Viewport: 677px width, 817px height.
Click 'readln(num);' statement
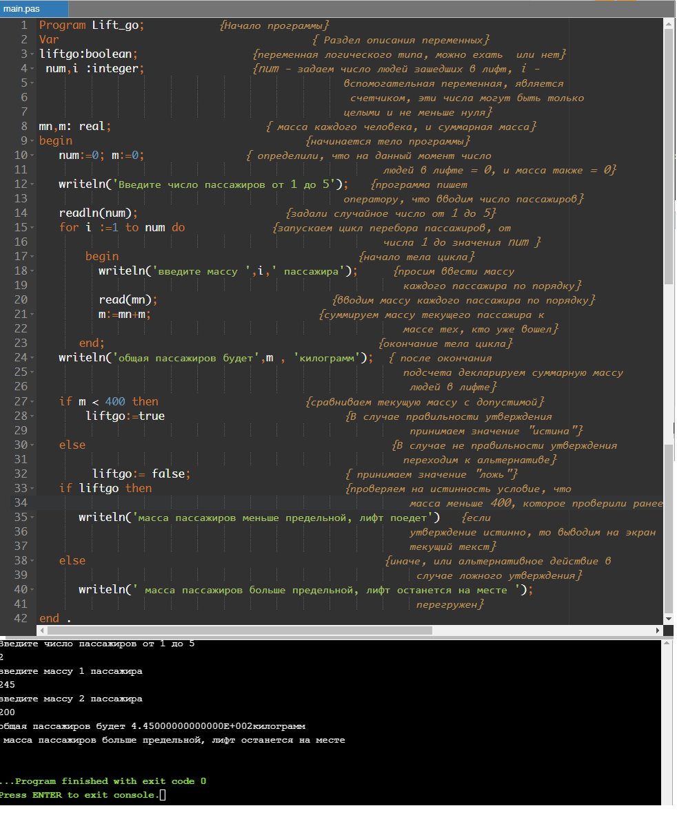(98, 213)
